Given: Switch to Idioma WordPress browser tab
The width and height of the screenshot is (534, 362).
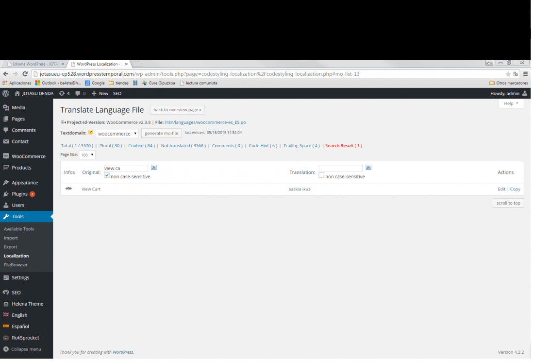Looking at the screenshot, I should [x=35, y=65].
